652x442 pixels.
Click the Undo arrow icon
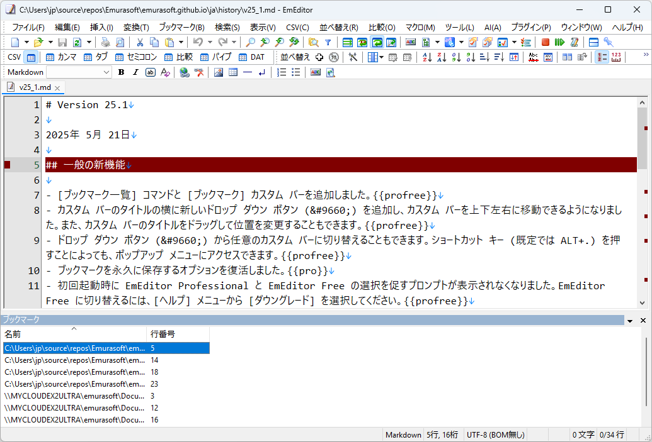[x=198, y=42]
